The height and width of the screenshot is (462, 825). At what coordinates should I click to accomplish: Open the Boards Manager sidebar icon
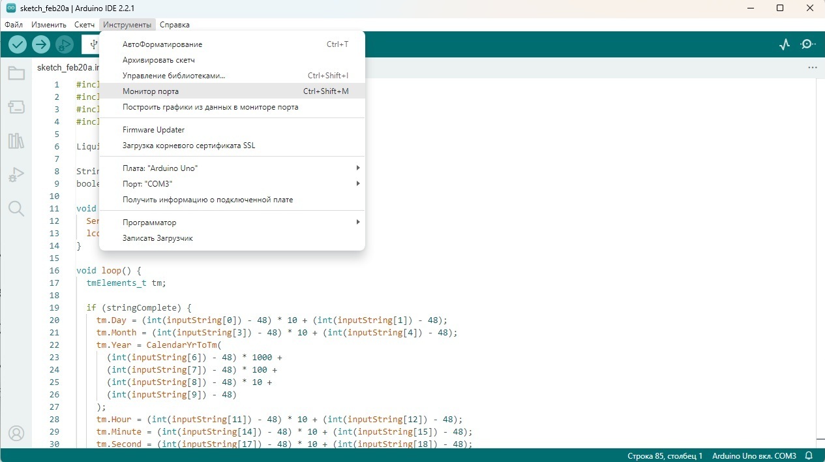click(16, 107)
